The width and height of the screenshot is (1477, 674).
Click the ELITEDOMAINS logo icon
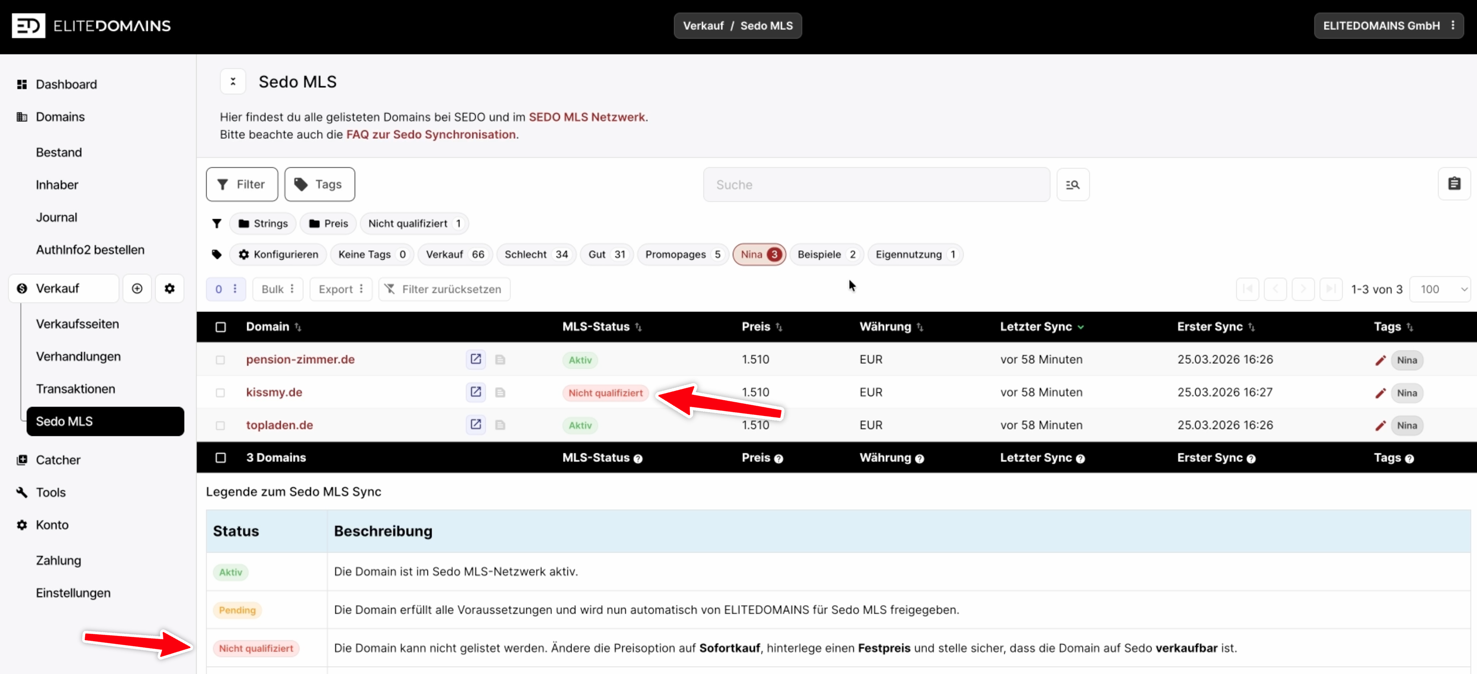(28, 26)
